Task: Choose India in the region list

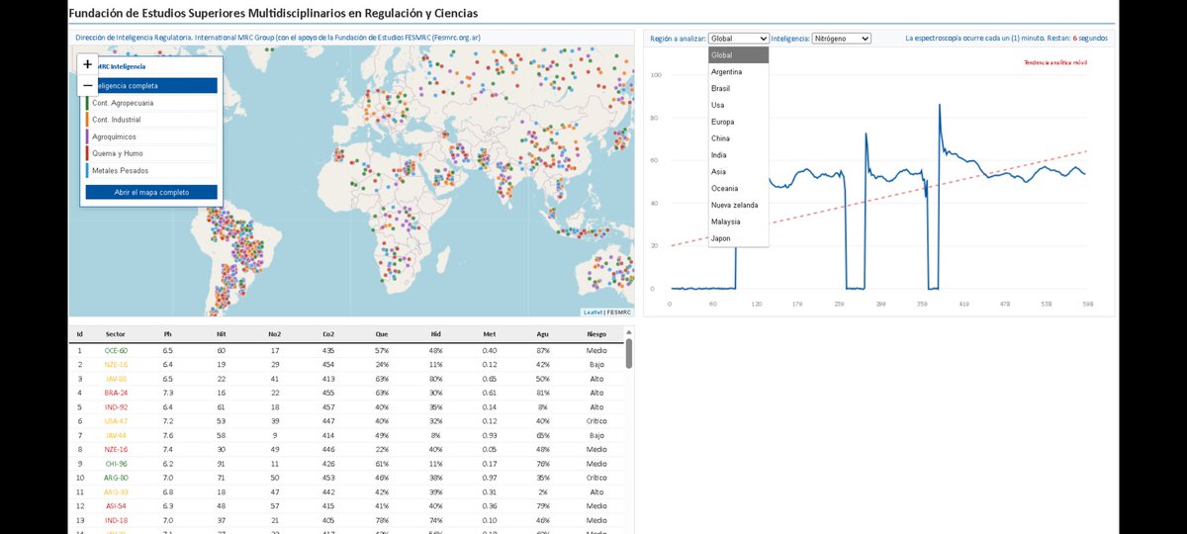Action: click(739, 155)
